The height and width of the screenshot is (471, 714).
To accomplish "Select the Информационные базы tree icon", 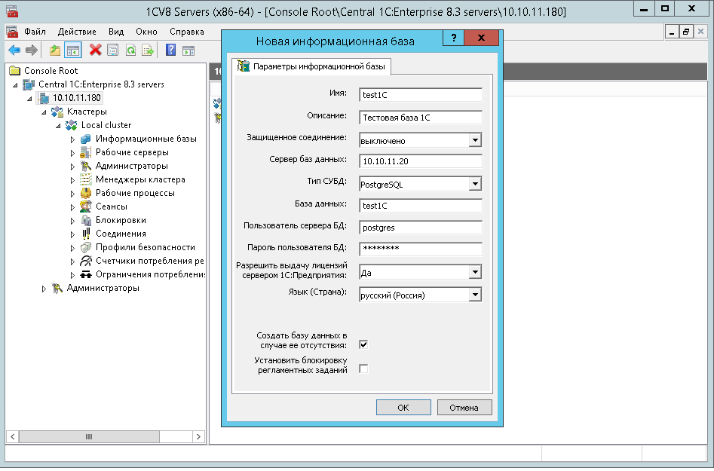I will coord(86,139).
